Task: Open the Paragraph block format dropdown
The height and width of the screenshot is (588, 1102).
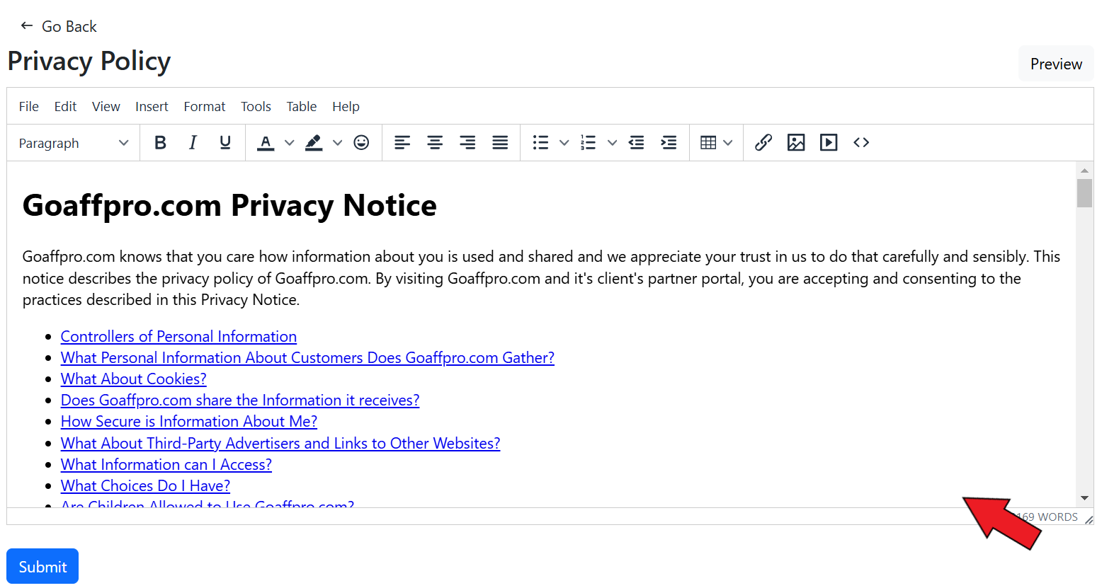Action: [x=74, y=143]
